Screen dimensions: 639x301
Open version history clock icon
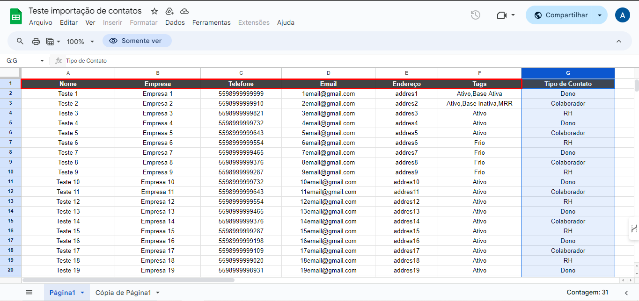coord(475,15)
